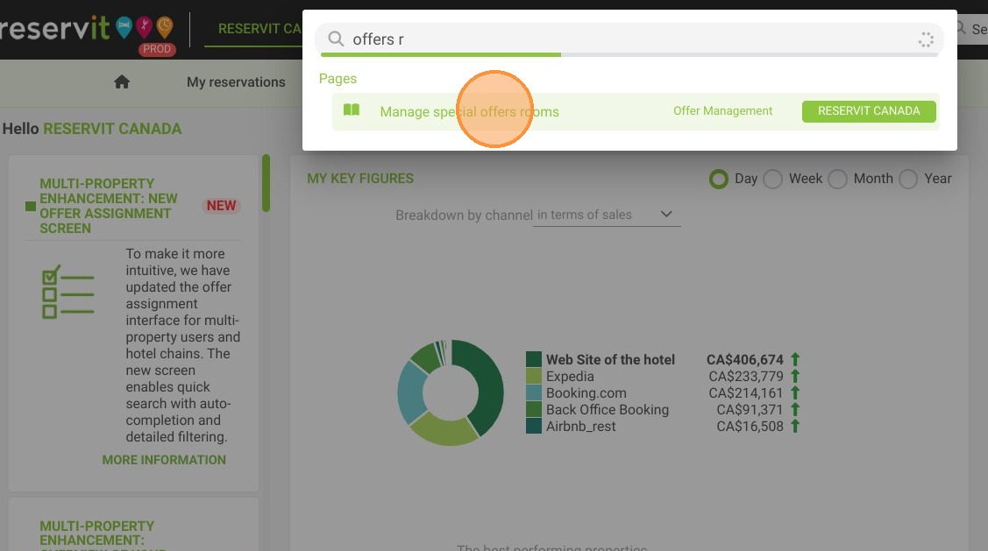The image size is (988, 551).
Task: Click the checklist icon in news card
Action: pos(68,292)
